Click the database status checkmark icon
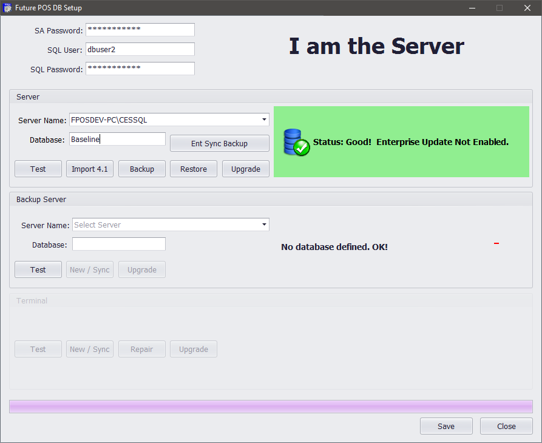The image size is (542, 443). pos(296,142)
